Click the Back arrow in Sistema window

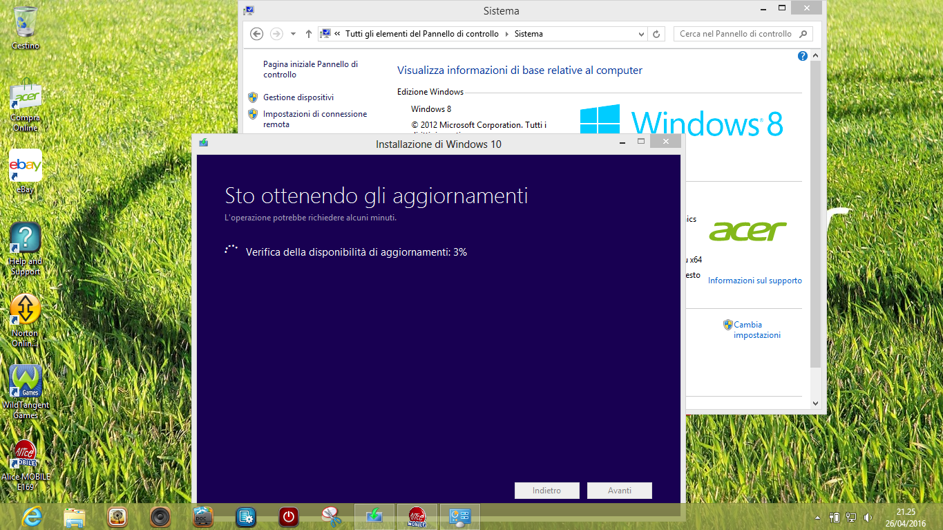coord(256,34)
